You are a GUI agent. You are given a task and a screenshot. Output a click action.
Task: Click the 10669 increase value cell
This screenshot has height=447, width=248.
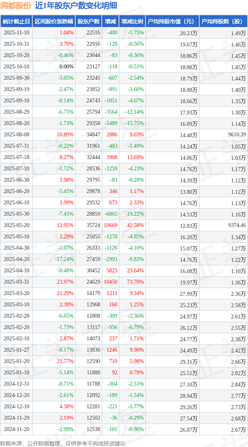coord(110,225)
